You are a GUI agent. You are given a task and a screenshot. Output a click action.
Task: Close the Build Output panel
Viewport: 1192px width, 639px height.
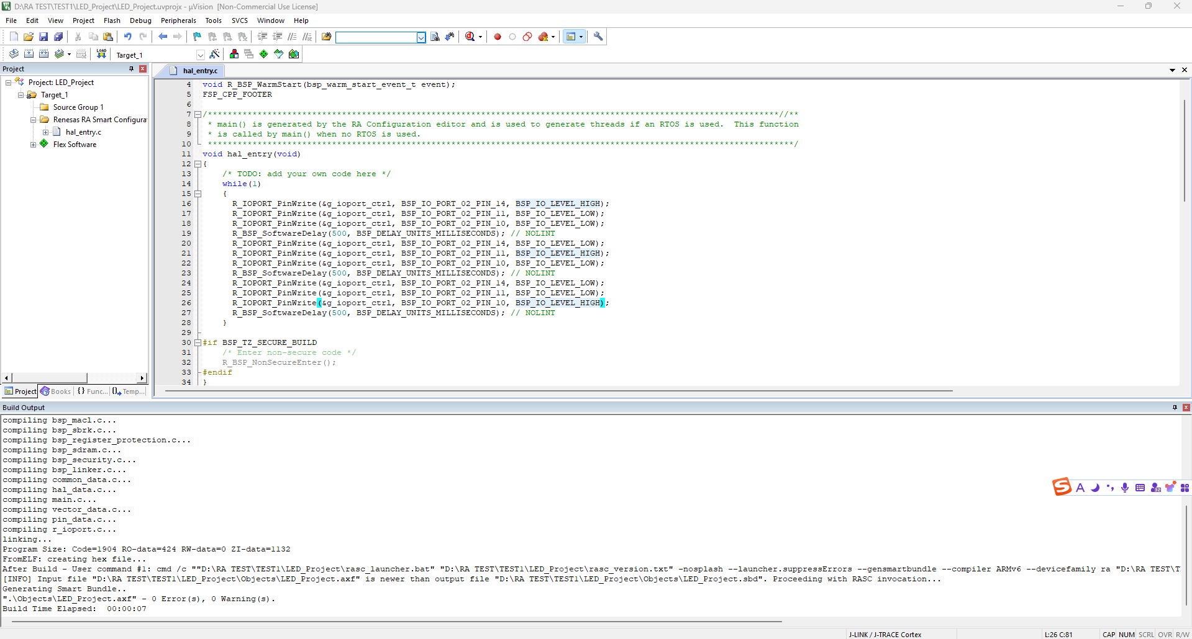point(1186,408)
